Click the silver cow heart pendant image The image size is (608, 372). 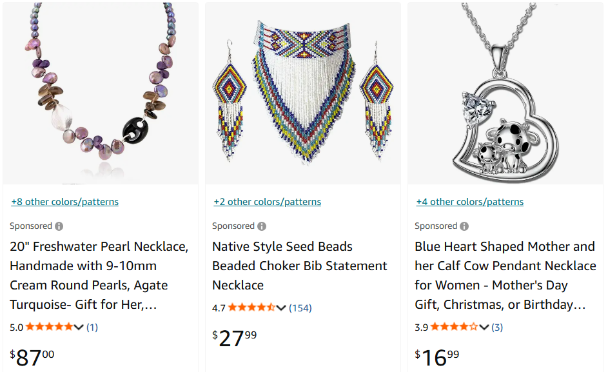pos(505,93)
